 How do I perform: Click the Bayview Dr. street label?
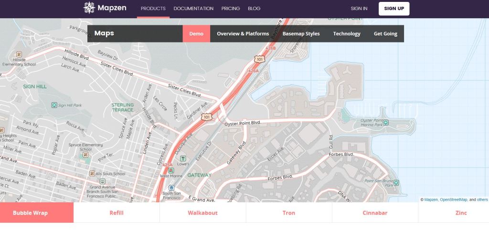pos(107,55)
